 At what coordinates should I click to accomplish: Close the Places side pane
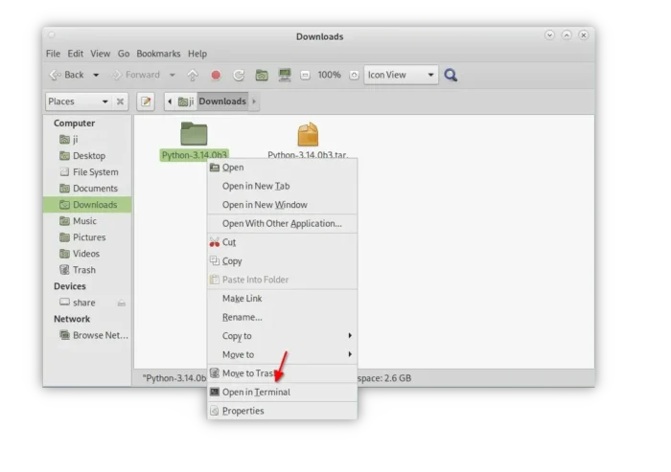[120, 101]
